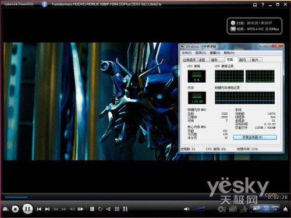Click the MPEG-4 AVC video info text
The height and width of the screenshot is (218, 291).
262,29
